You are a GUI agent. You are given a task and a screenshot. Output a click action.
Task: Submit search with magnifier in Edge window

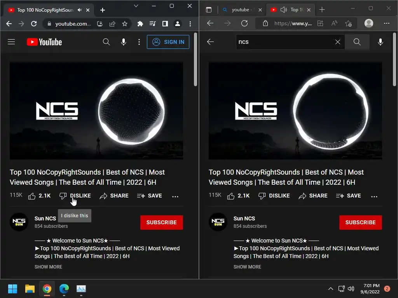click(x=357, y=42)
